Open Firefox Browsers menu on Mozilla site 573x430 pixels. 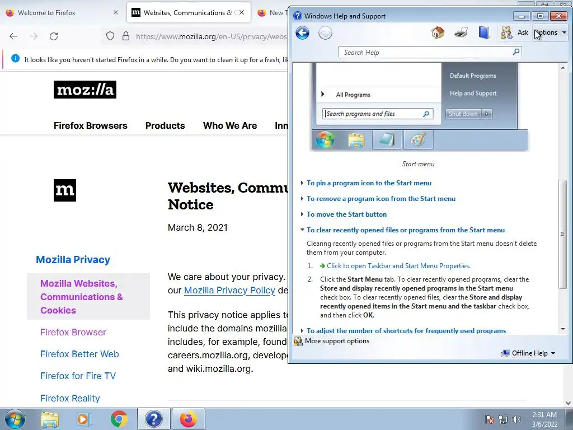tap(90, 125)
